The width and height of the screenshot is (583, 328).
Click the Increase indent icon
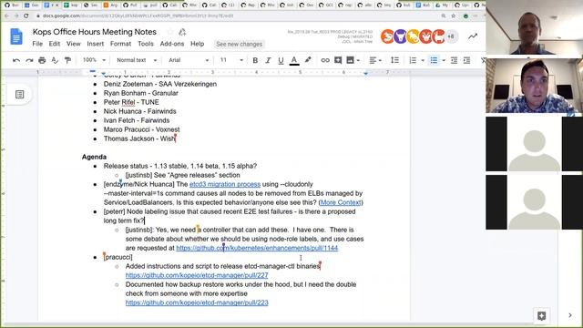coord(467,60)
